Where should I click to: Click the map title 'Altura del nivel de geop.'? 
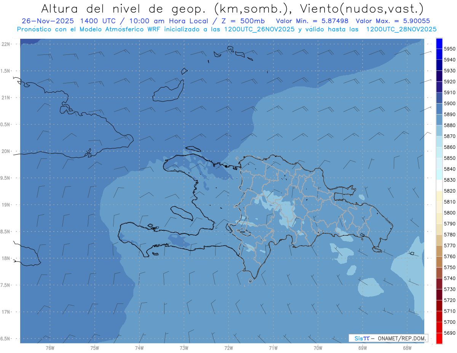[x=123, y=8]
